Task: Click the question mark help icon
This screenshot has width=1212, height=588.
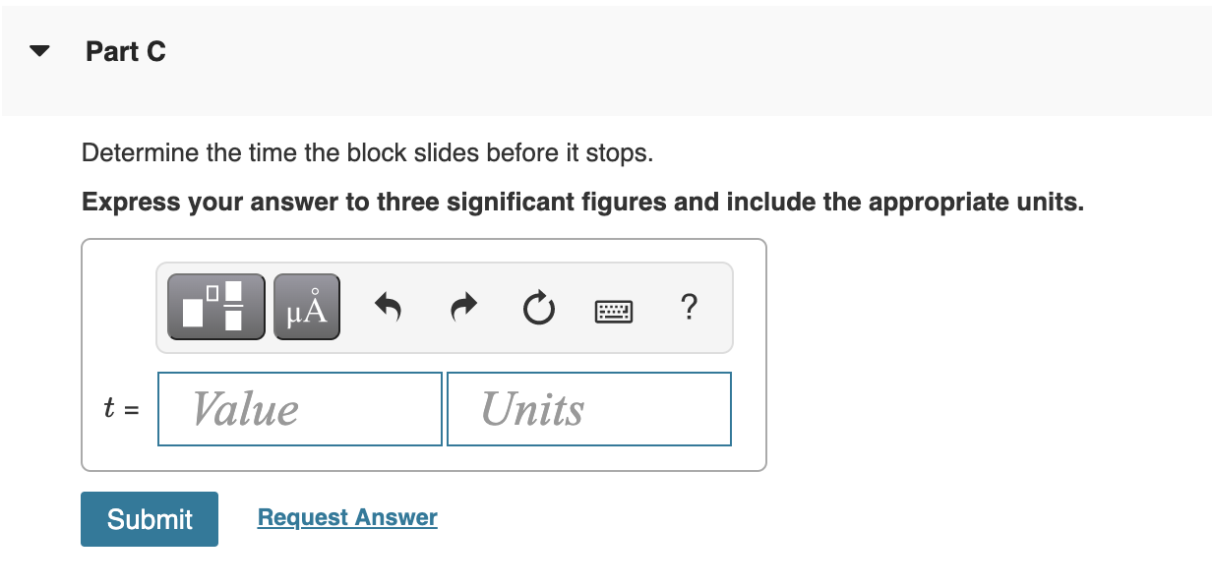Action: (689, 307)
